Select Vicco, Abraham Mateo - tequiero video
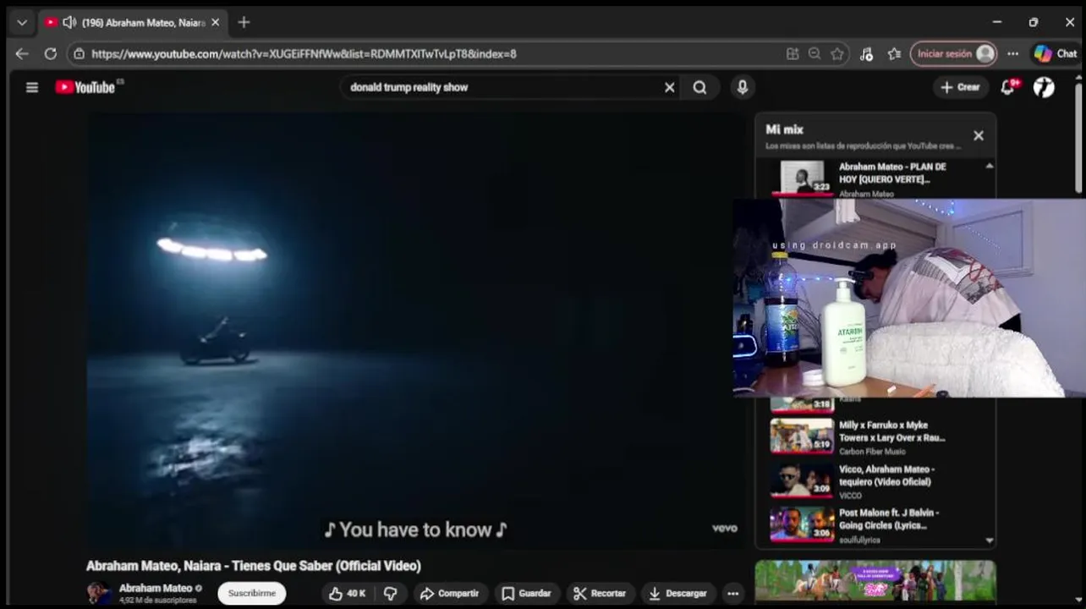 [x=875, y=481]
